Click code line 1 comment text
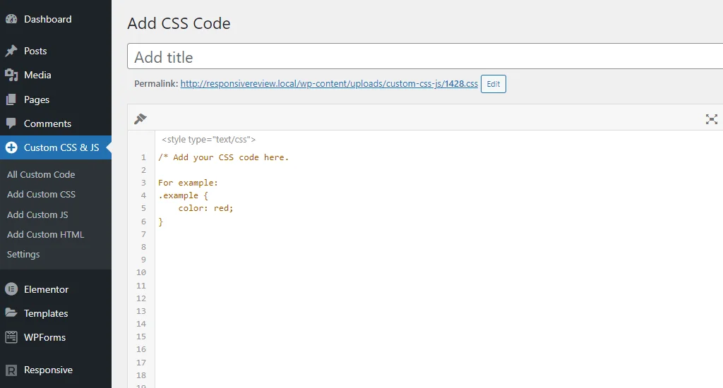Image resolution: width=723 pixels, height=388 pixels. coord(223,157)
